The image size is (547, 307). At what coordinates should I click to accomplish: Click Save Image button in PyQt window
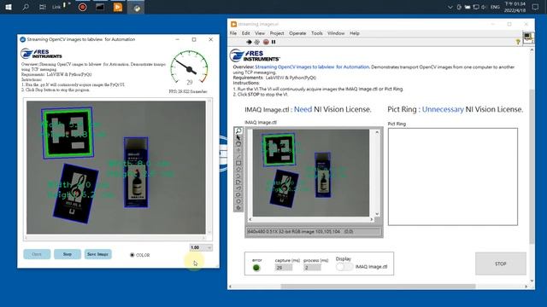[x=97, y=254]
